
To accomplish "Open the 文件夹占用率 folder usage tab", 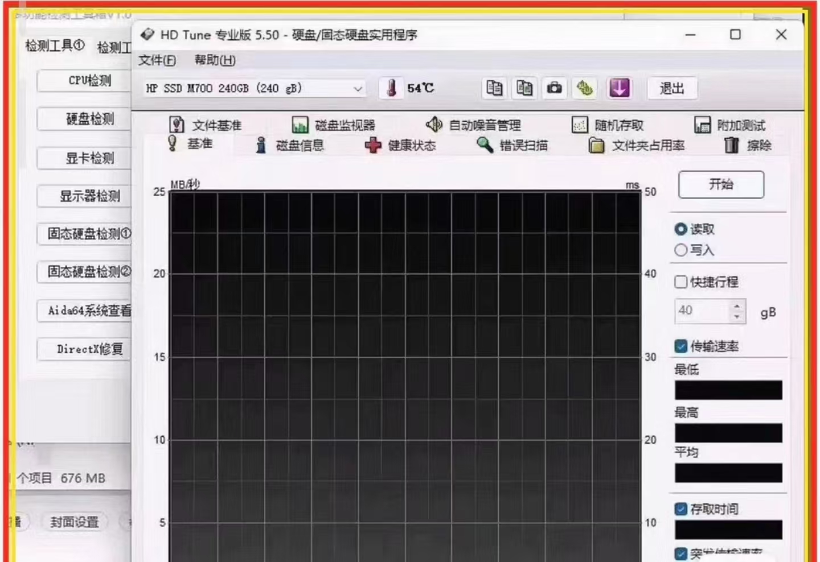I will click(x=637, y=146).
